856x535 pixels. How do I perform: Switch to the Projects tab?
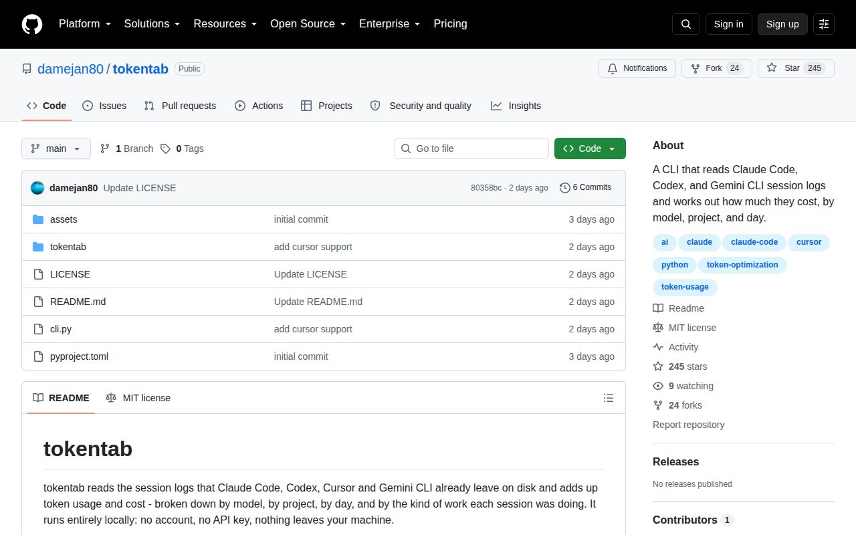(326, 106)
